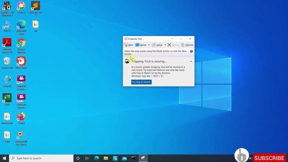Click the 'Type here to search' box
Viewport: 288px width, 162px height.
[41, 158]
